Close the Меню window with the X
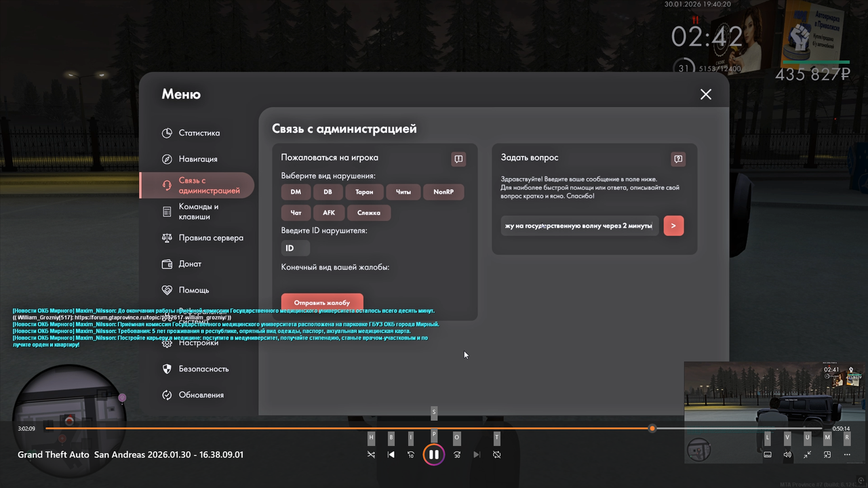Screen dimensions: 868x488 (706, 94)
